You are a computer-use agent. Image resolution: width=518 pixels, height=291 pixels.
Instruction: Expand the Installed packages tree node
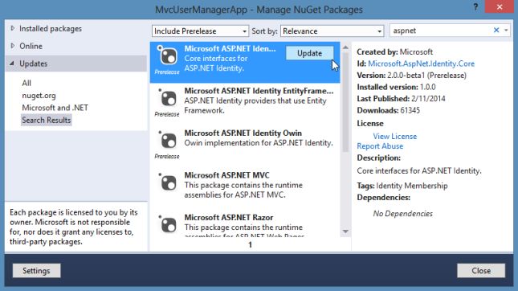click(13, 28)
